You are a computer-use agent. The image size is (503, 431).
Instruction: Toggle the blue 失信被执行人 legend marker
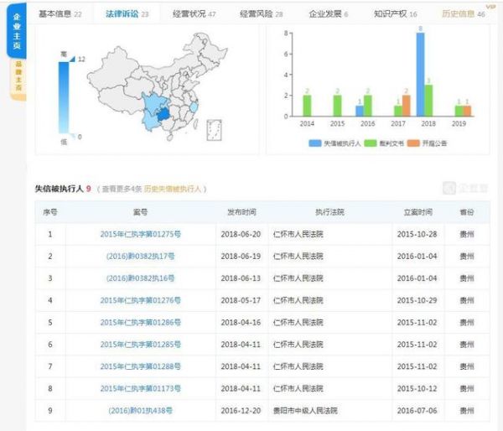click(x=316, y=143)
